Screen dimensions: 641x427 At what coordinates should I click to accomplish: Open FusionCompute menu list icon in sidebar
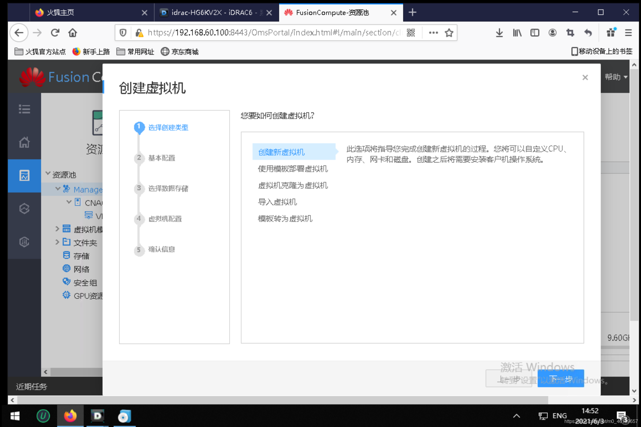tap(24, 109)
